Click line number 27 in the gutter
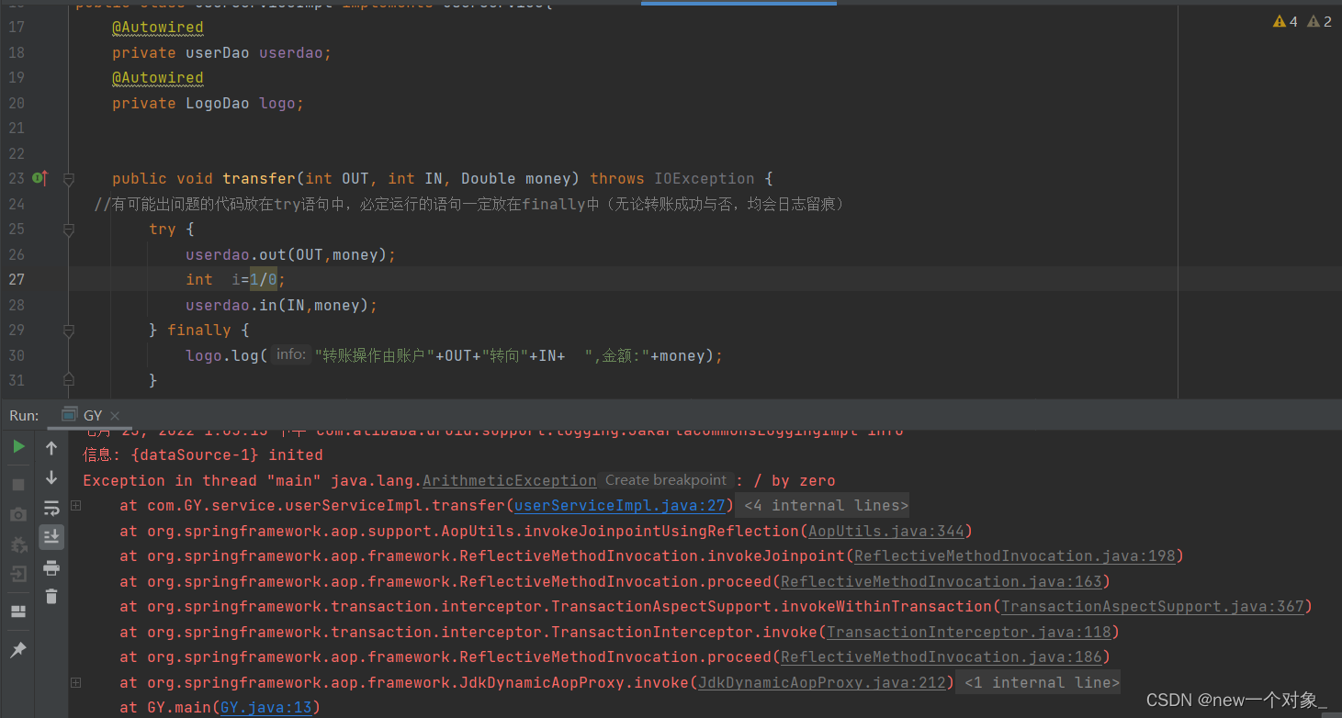1342x718 pixels. click(17, 279)
